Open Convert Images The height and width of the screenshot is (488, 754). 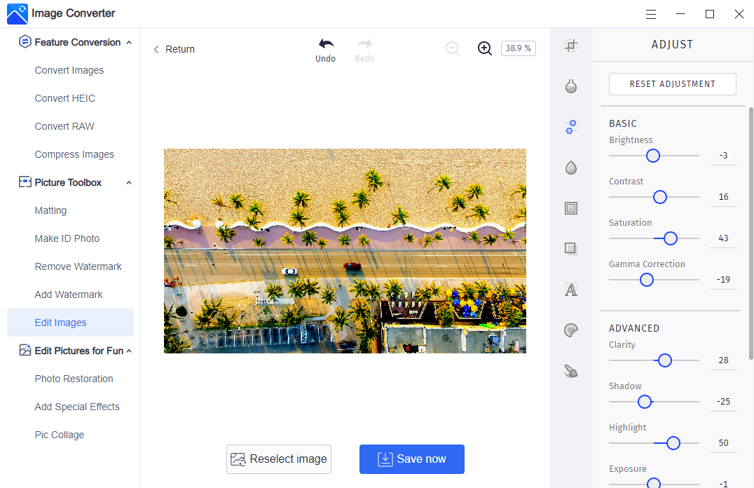pos(69,70)
